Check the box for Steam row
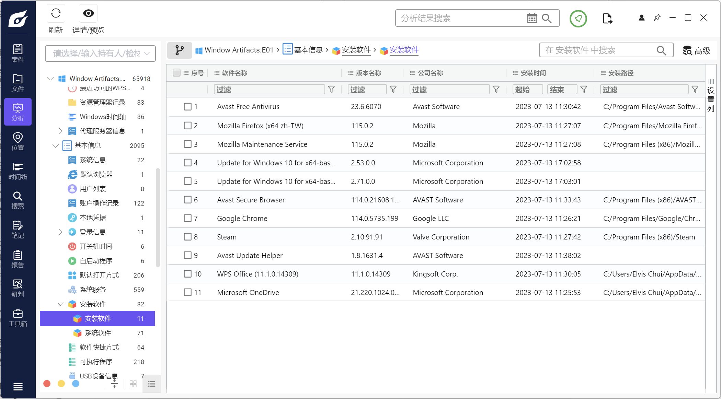This screenshot has height=399, width=721. click(187, 237)
